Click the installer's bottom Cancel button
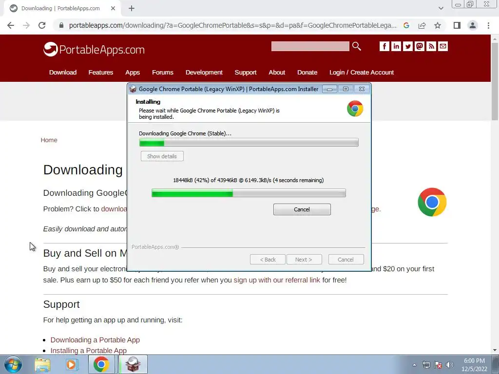This screenshot has height=374, width=499. [x=345, y=260]
